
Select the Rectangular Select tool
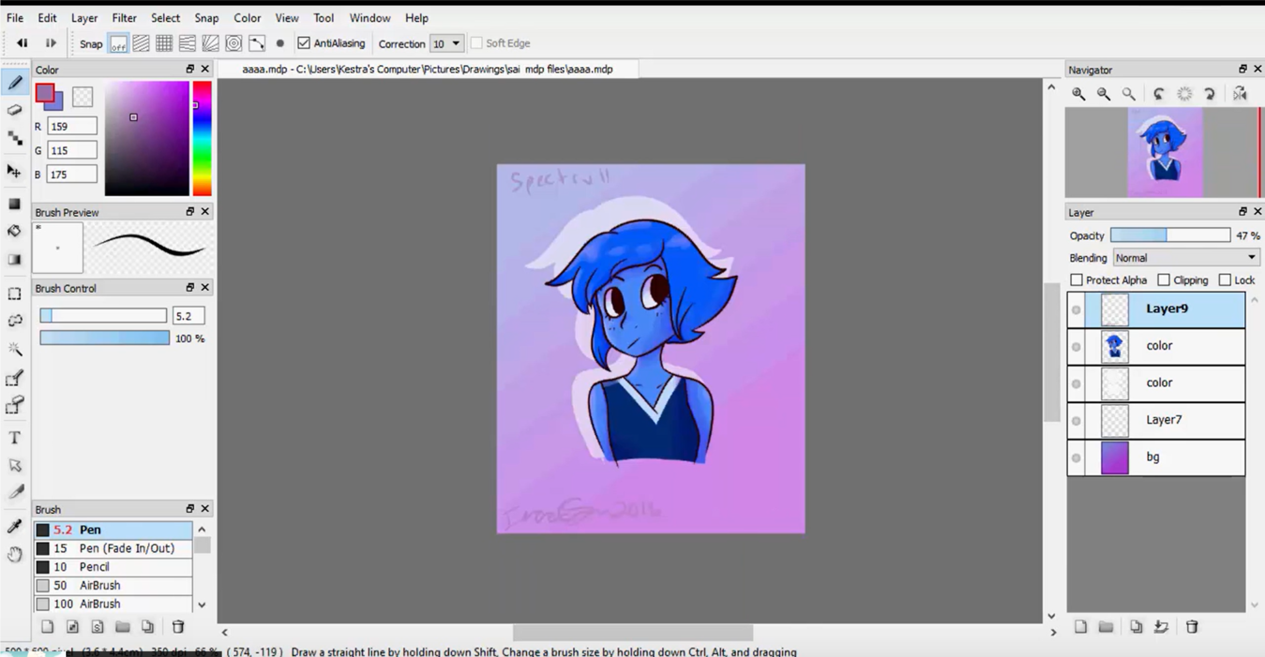pyautogui.click(x=15, y=294)
